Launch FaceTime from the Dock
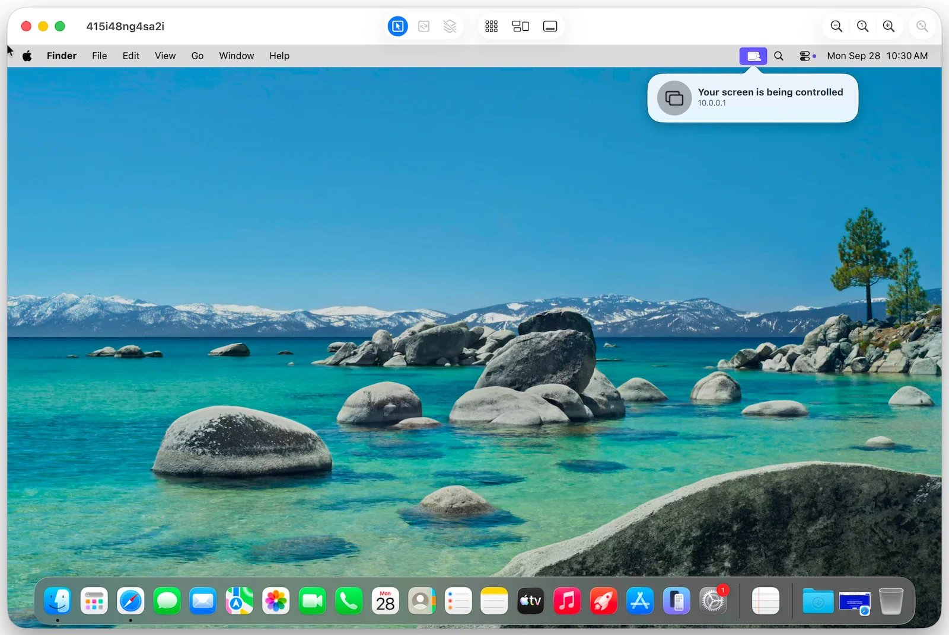Screen dimensions: 949x635 [x=313, y=601]
